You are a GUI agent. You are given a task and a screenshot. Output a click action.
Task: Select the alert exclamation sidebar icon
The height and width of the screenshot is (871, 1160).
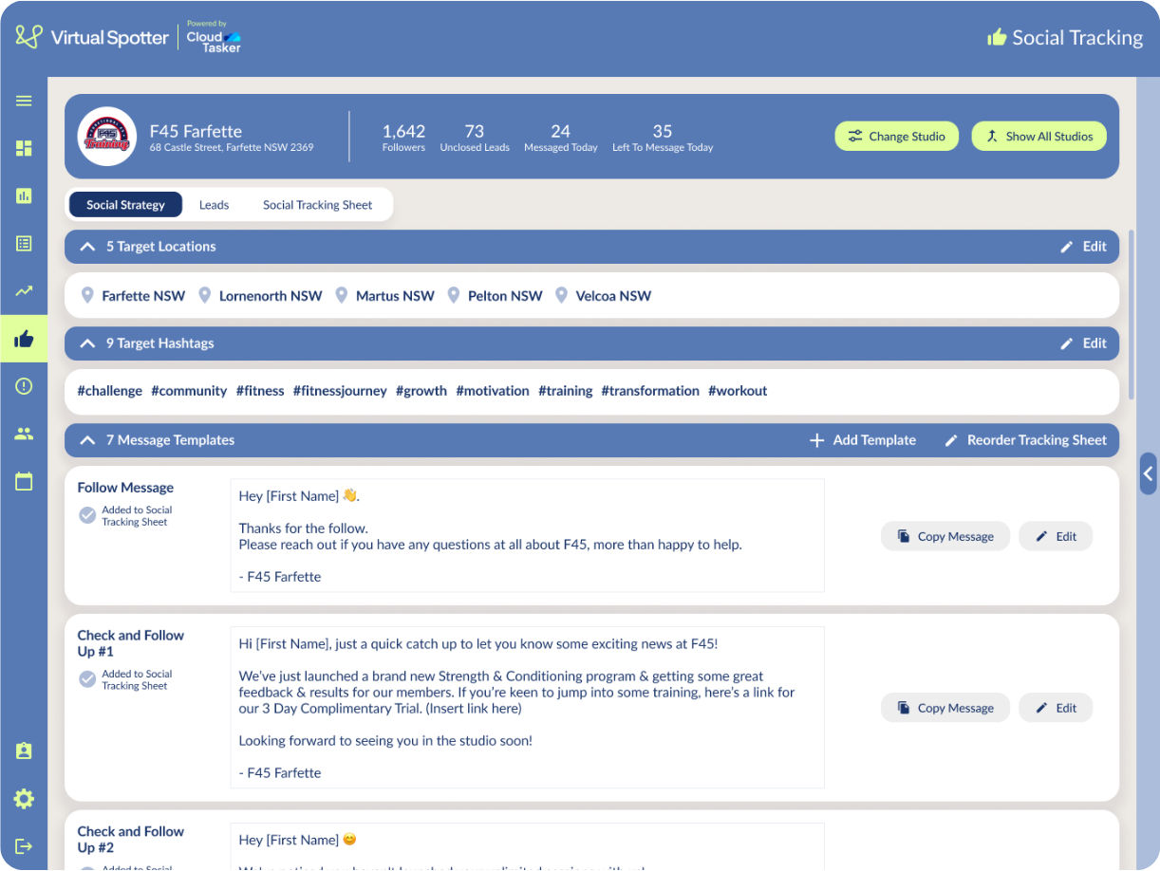pyautogui.click(x=24, y=386)
